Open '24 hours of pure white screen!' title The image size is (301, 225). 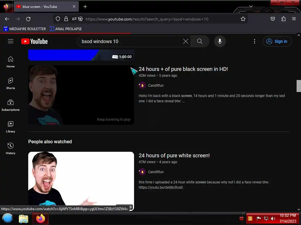tap(174, 156)
